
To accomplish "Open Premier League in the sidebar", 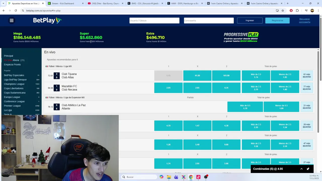I will (x=12, y=106).
